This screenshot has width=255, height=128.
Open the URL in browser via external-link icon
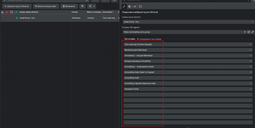[x=249, y=32]
